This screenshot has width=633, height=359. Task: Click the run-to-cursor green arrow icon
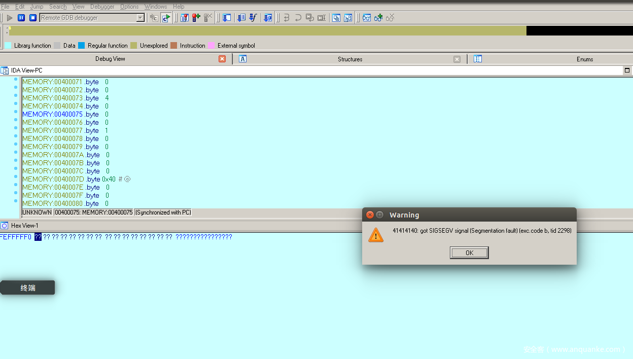166,18
